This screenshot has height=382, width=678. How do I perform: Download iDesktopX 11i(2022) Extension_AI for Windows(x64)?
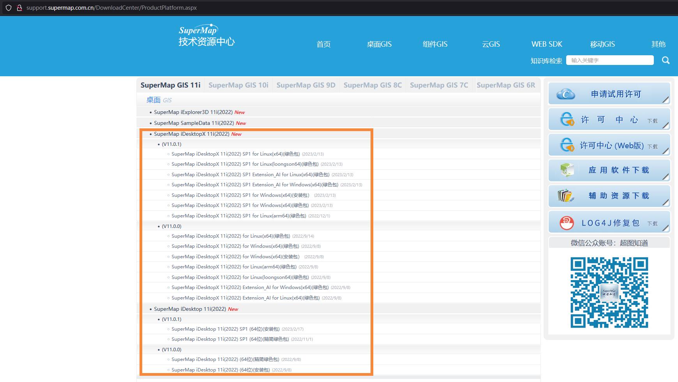point(250,287)
